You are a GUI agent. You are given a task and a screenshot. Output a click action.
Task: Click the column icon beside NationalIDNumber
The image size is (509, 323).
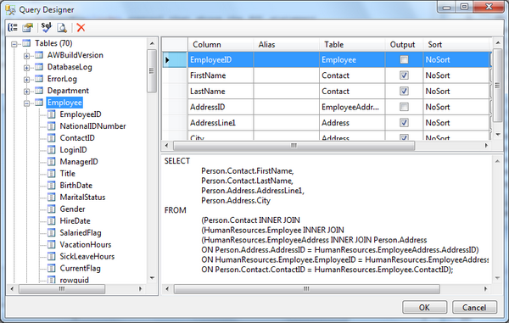click(x=51, y=126)
